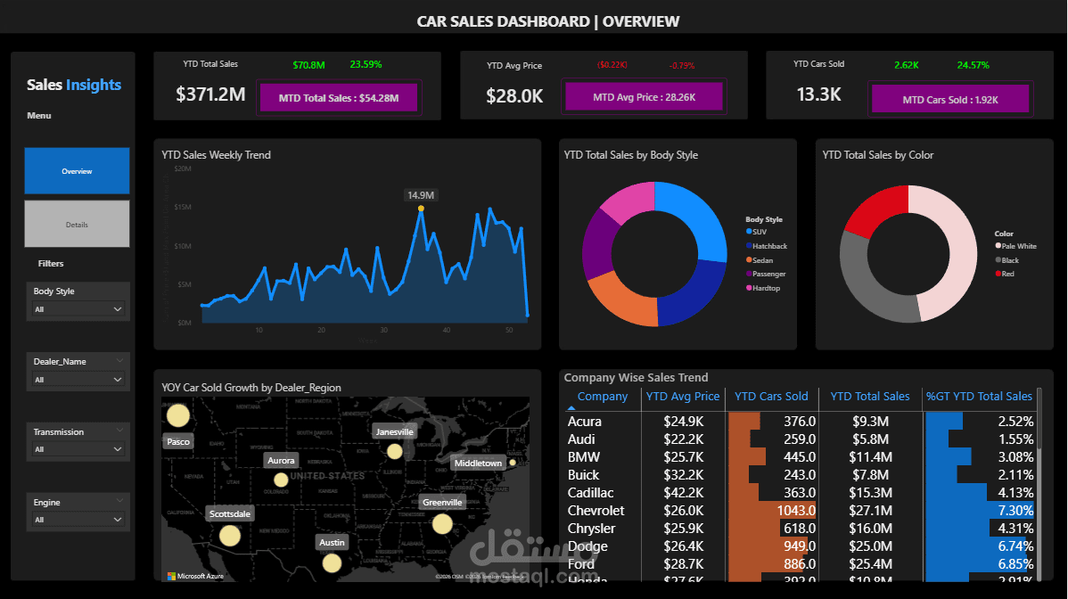Click the MTD Avg Price button
Image resolution: width=1068 pixels, height=599 pixels.
tap(644, 96)
